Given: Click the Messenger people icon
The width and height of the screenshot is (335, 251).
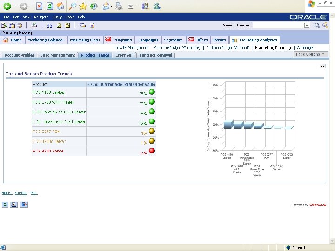Looking at the screenshot, I should point(156,6).
